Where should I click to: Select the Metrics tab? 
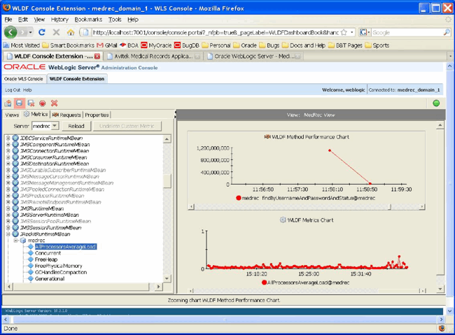pos(36,114)
